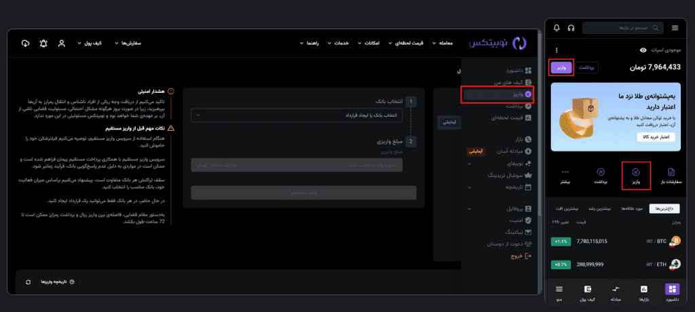695x312 pixels.
Task: Expand the bank selection dropdown
Action: pos(296,115)
